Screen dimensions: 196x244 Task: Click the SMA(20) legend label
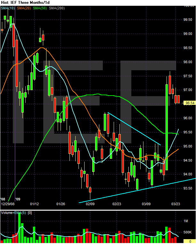(24, 8)
